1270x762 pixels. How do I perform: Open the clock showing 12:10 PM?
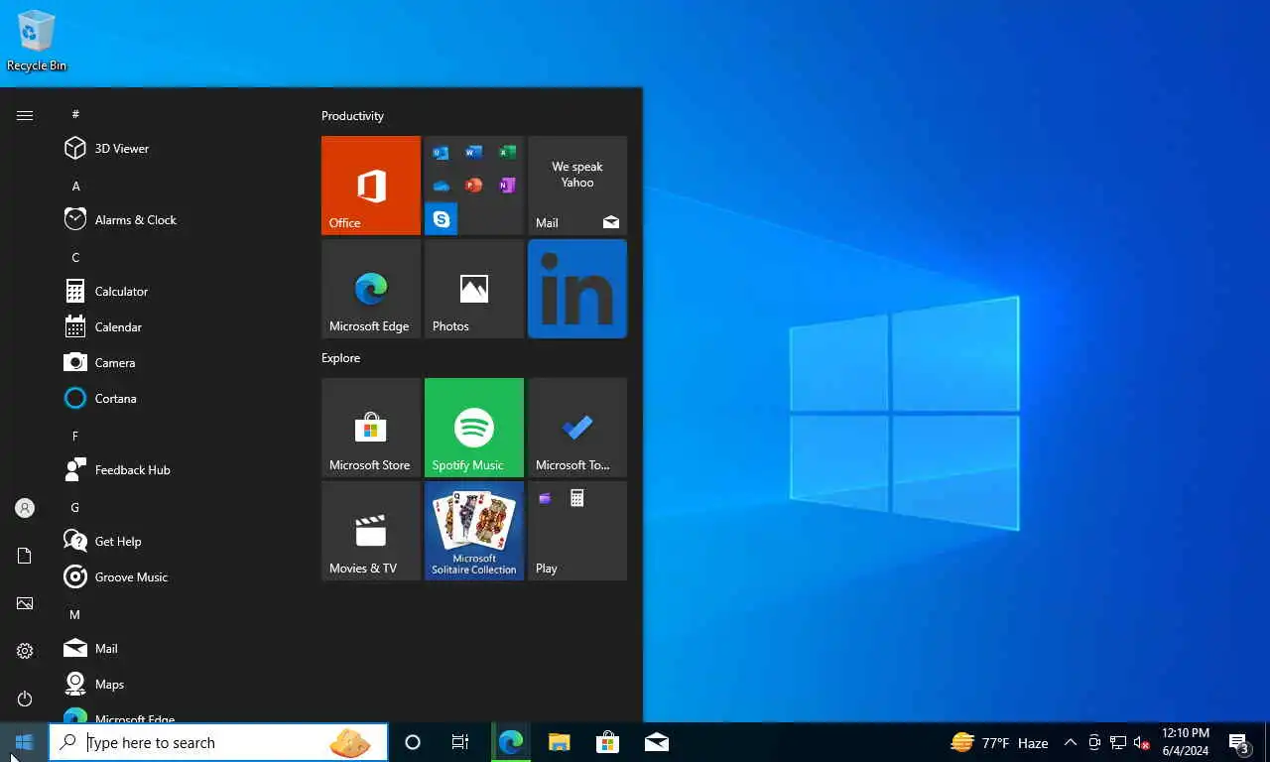pyautogui.click(x=1185, y=742)
